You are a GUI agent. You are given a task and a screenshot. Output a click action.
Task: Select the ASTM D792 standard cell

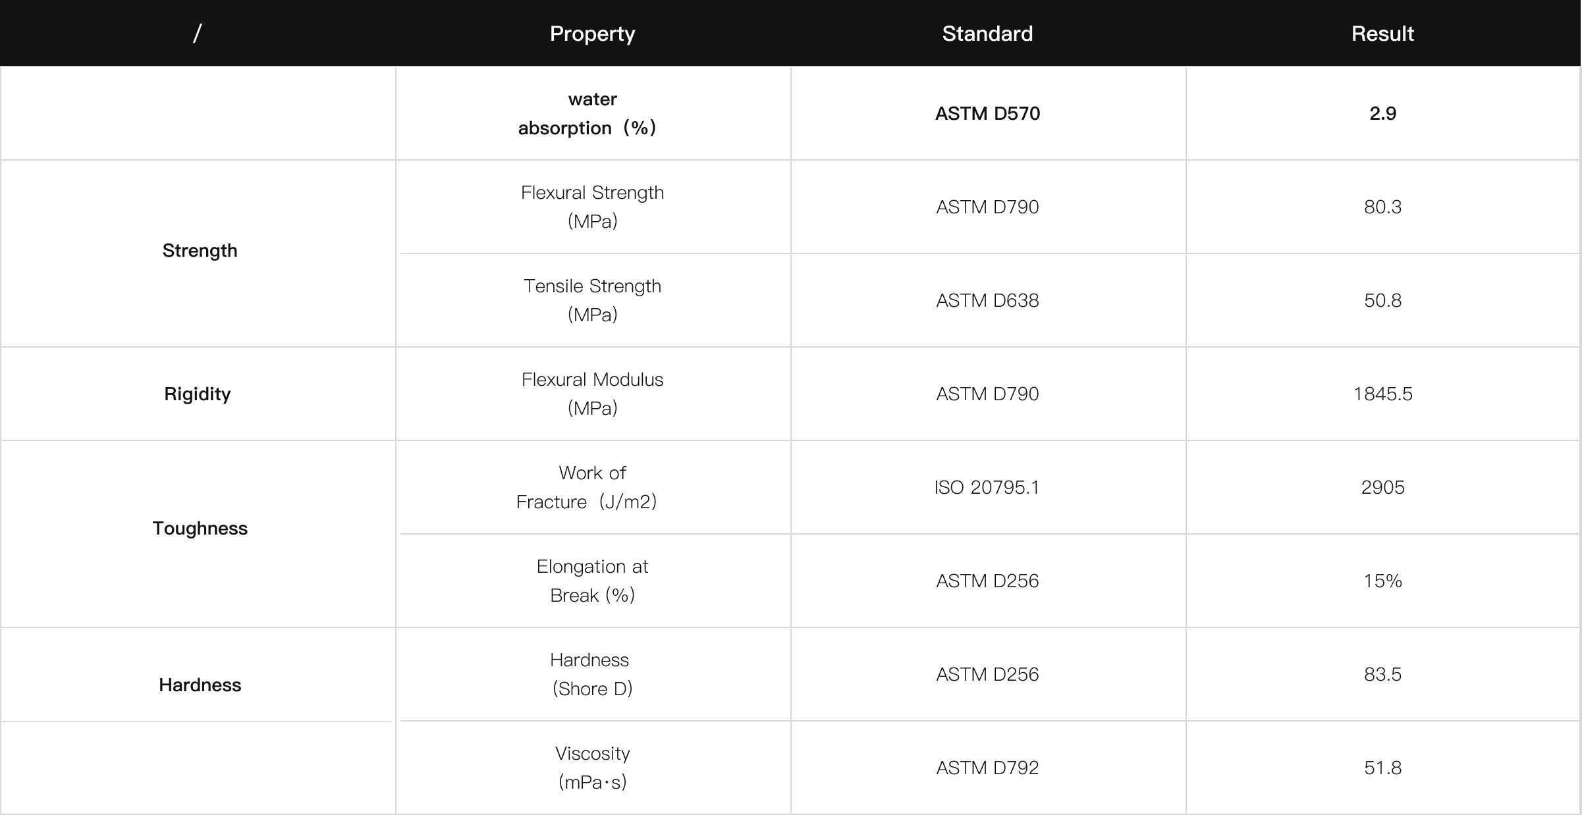[987, 768]
